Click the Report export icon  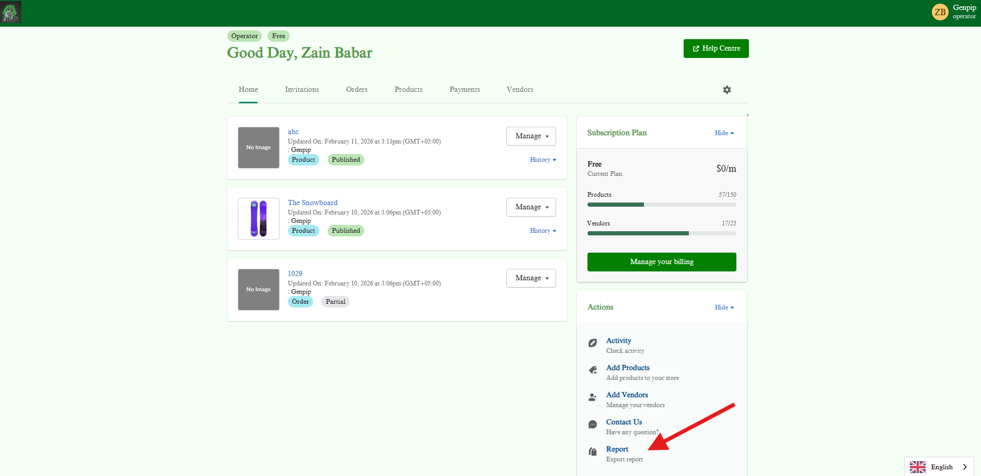click(593, 451)
